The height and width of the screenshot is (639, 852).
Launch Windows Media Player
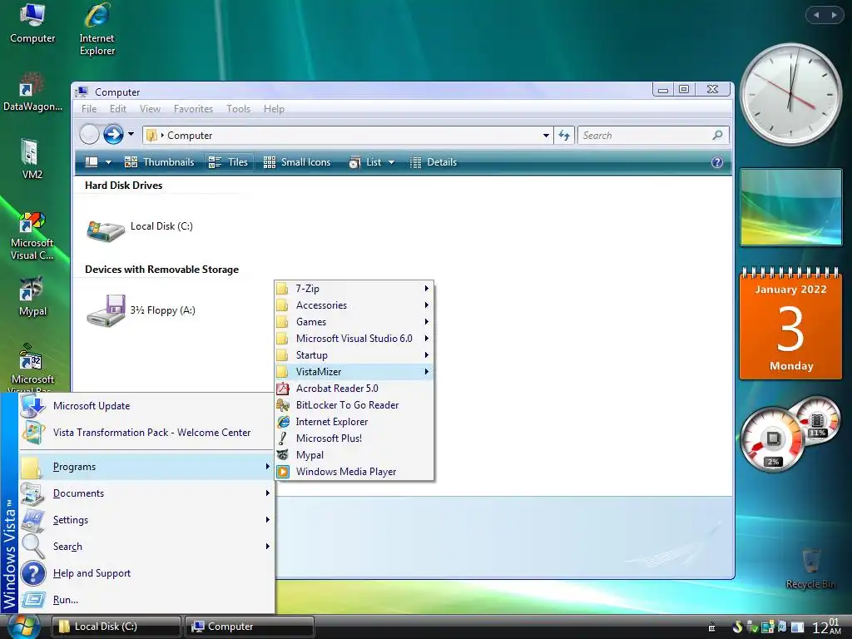pyautogui.click(x=354, y=472)
